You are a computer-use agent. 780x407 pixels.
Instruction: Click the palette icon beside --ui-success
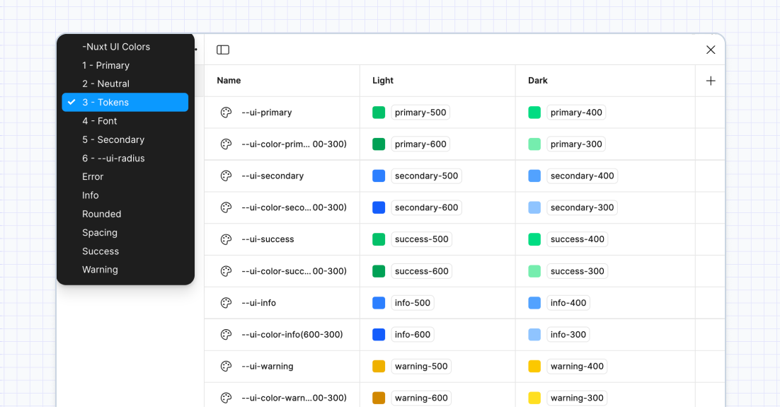click(x=226, y=239)
